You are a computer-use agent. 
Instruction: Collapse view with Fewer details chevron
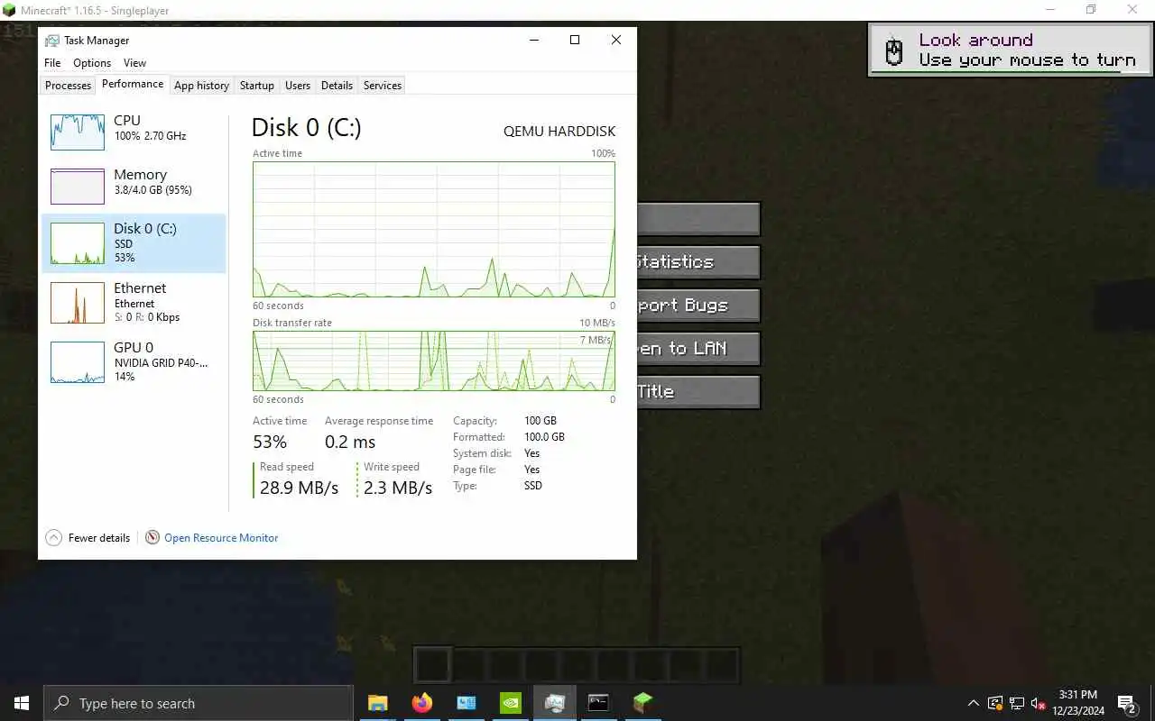click(x=53, y=538)
